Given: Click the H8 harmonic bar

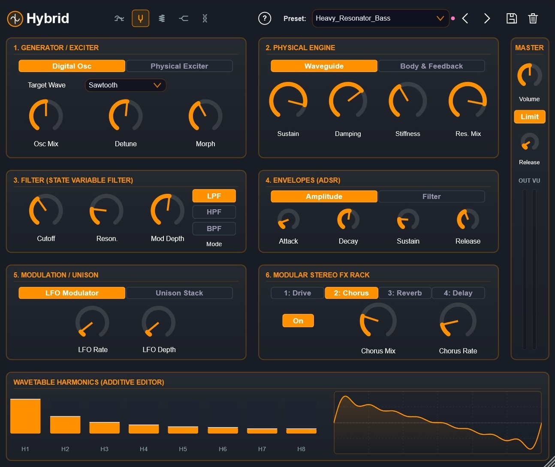Looking at the screenshot, I should [x=302, y=431].
